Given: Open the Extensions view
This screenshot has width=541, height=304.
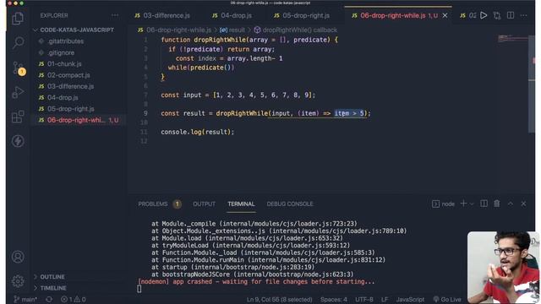Looking at the screenshot, I should [x=18, y=117].
